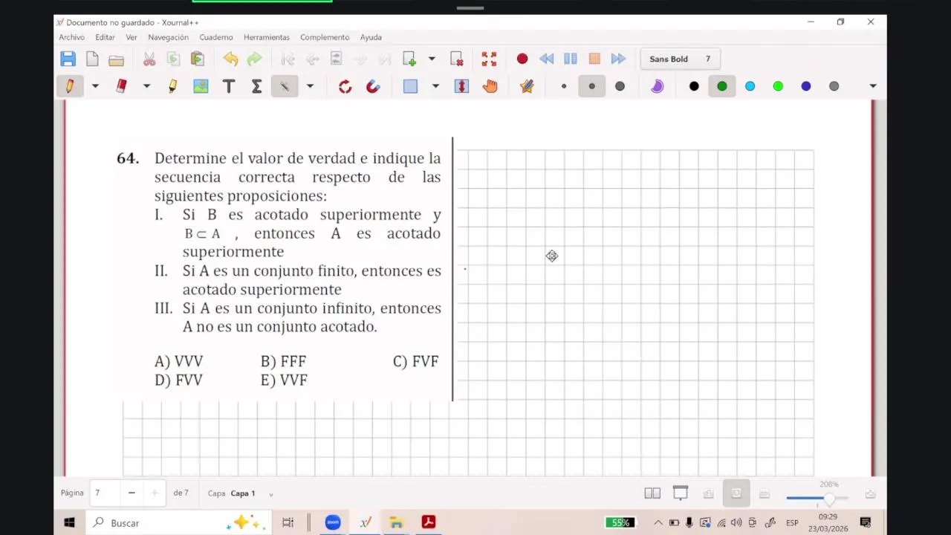Select the Pen tool
951x535 pixels.
(70, 86)
